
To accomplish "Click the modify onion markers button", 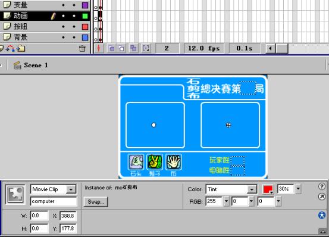I will pyautogui.click(x=146, y=48).
